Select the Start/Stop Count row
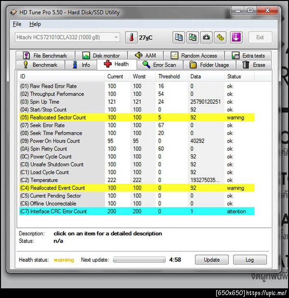Image resolution: width=289 pixels, height=298 pixels. [x=137, y=109]
